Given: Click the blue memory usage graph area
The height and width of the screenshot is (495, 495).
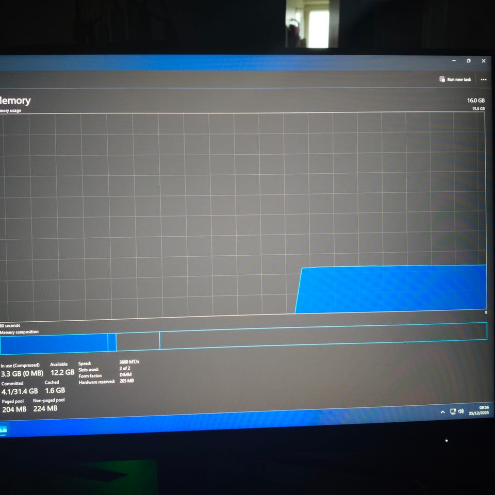Looking at the screenshot, I should pos(392,289).
